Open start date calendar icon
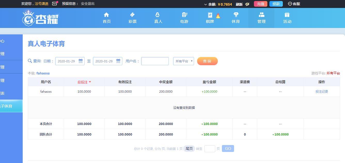 click(x=81, y=61)
